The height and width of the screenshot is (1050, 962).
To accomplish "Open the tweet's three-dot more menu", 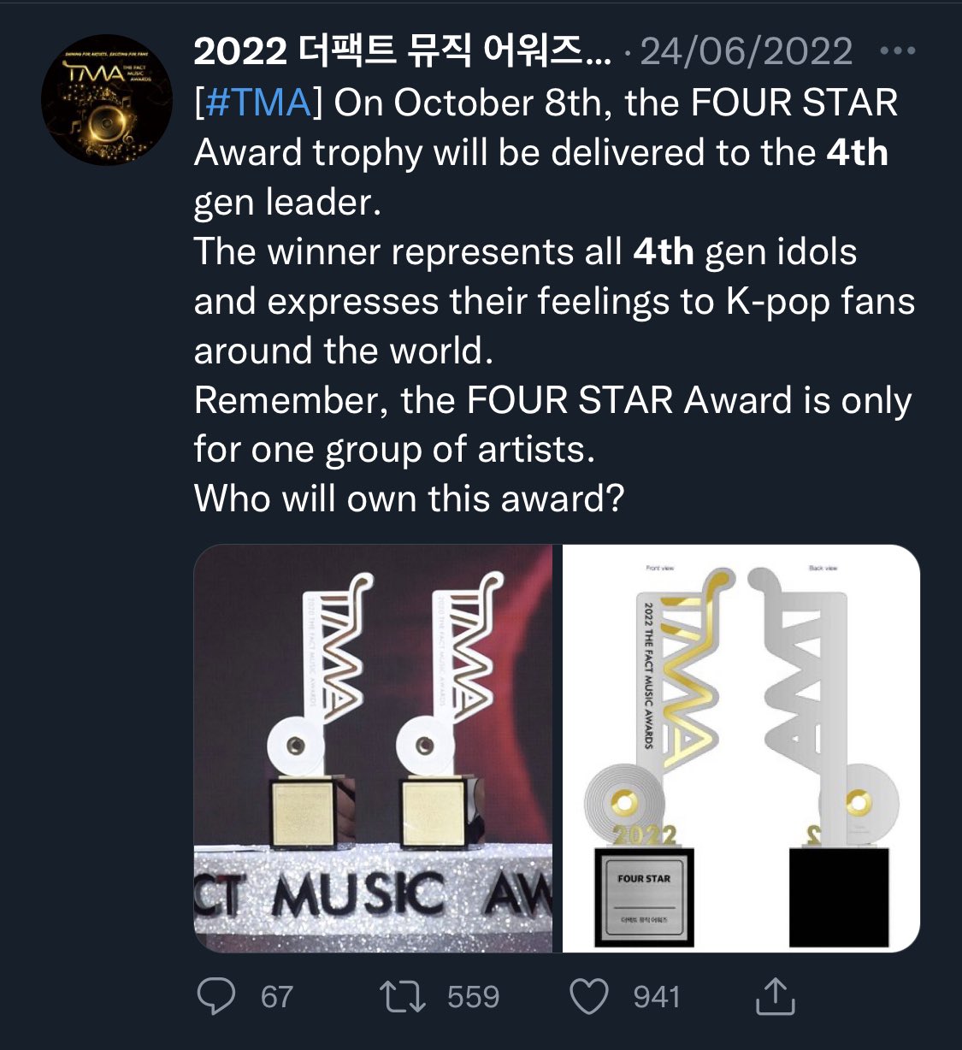I will (897, 51).
